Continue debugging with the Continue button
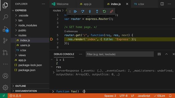This screenshot has width=175, height=98. pos(75,11)
